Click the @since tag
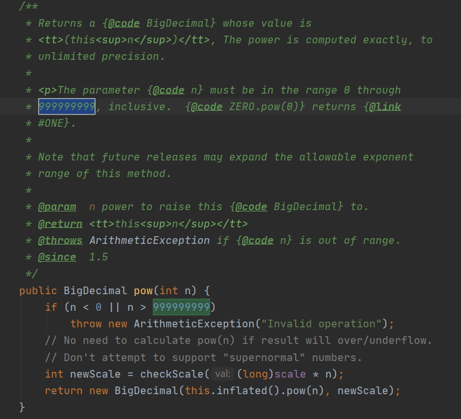The width and height of the screenshot is (461, 419). 57,257
